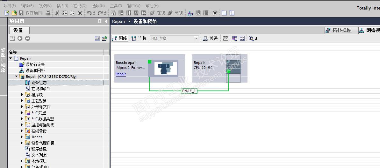This screenshot has height=168, width=380.
Task: Select the CPU 1215C device image
Action: pos(233,68)
